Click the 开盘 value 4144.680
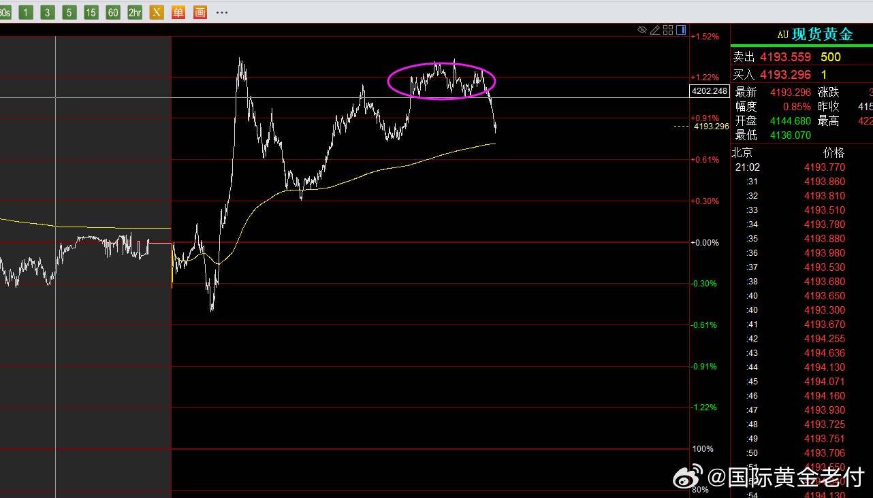873x498 pixels. tap(791, 121)
